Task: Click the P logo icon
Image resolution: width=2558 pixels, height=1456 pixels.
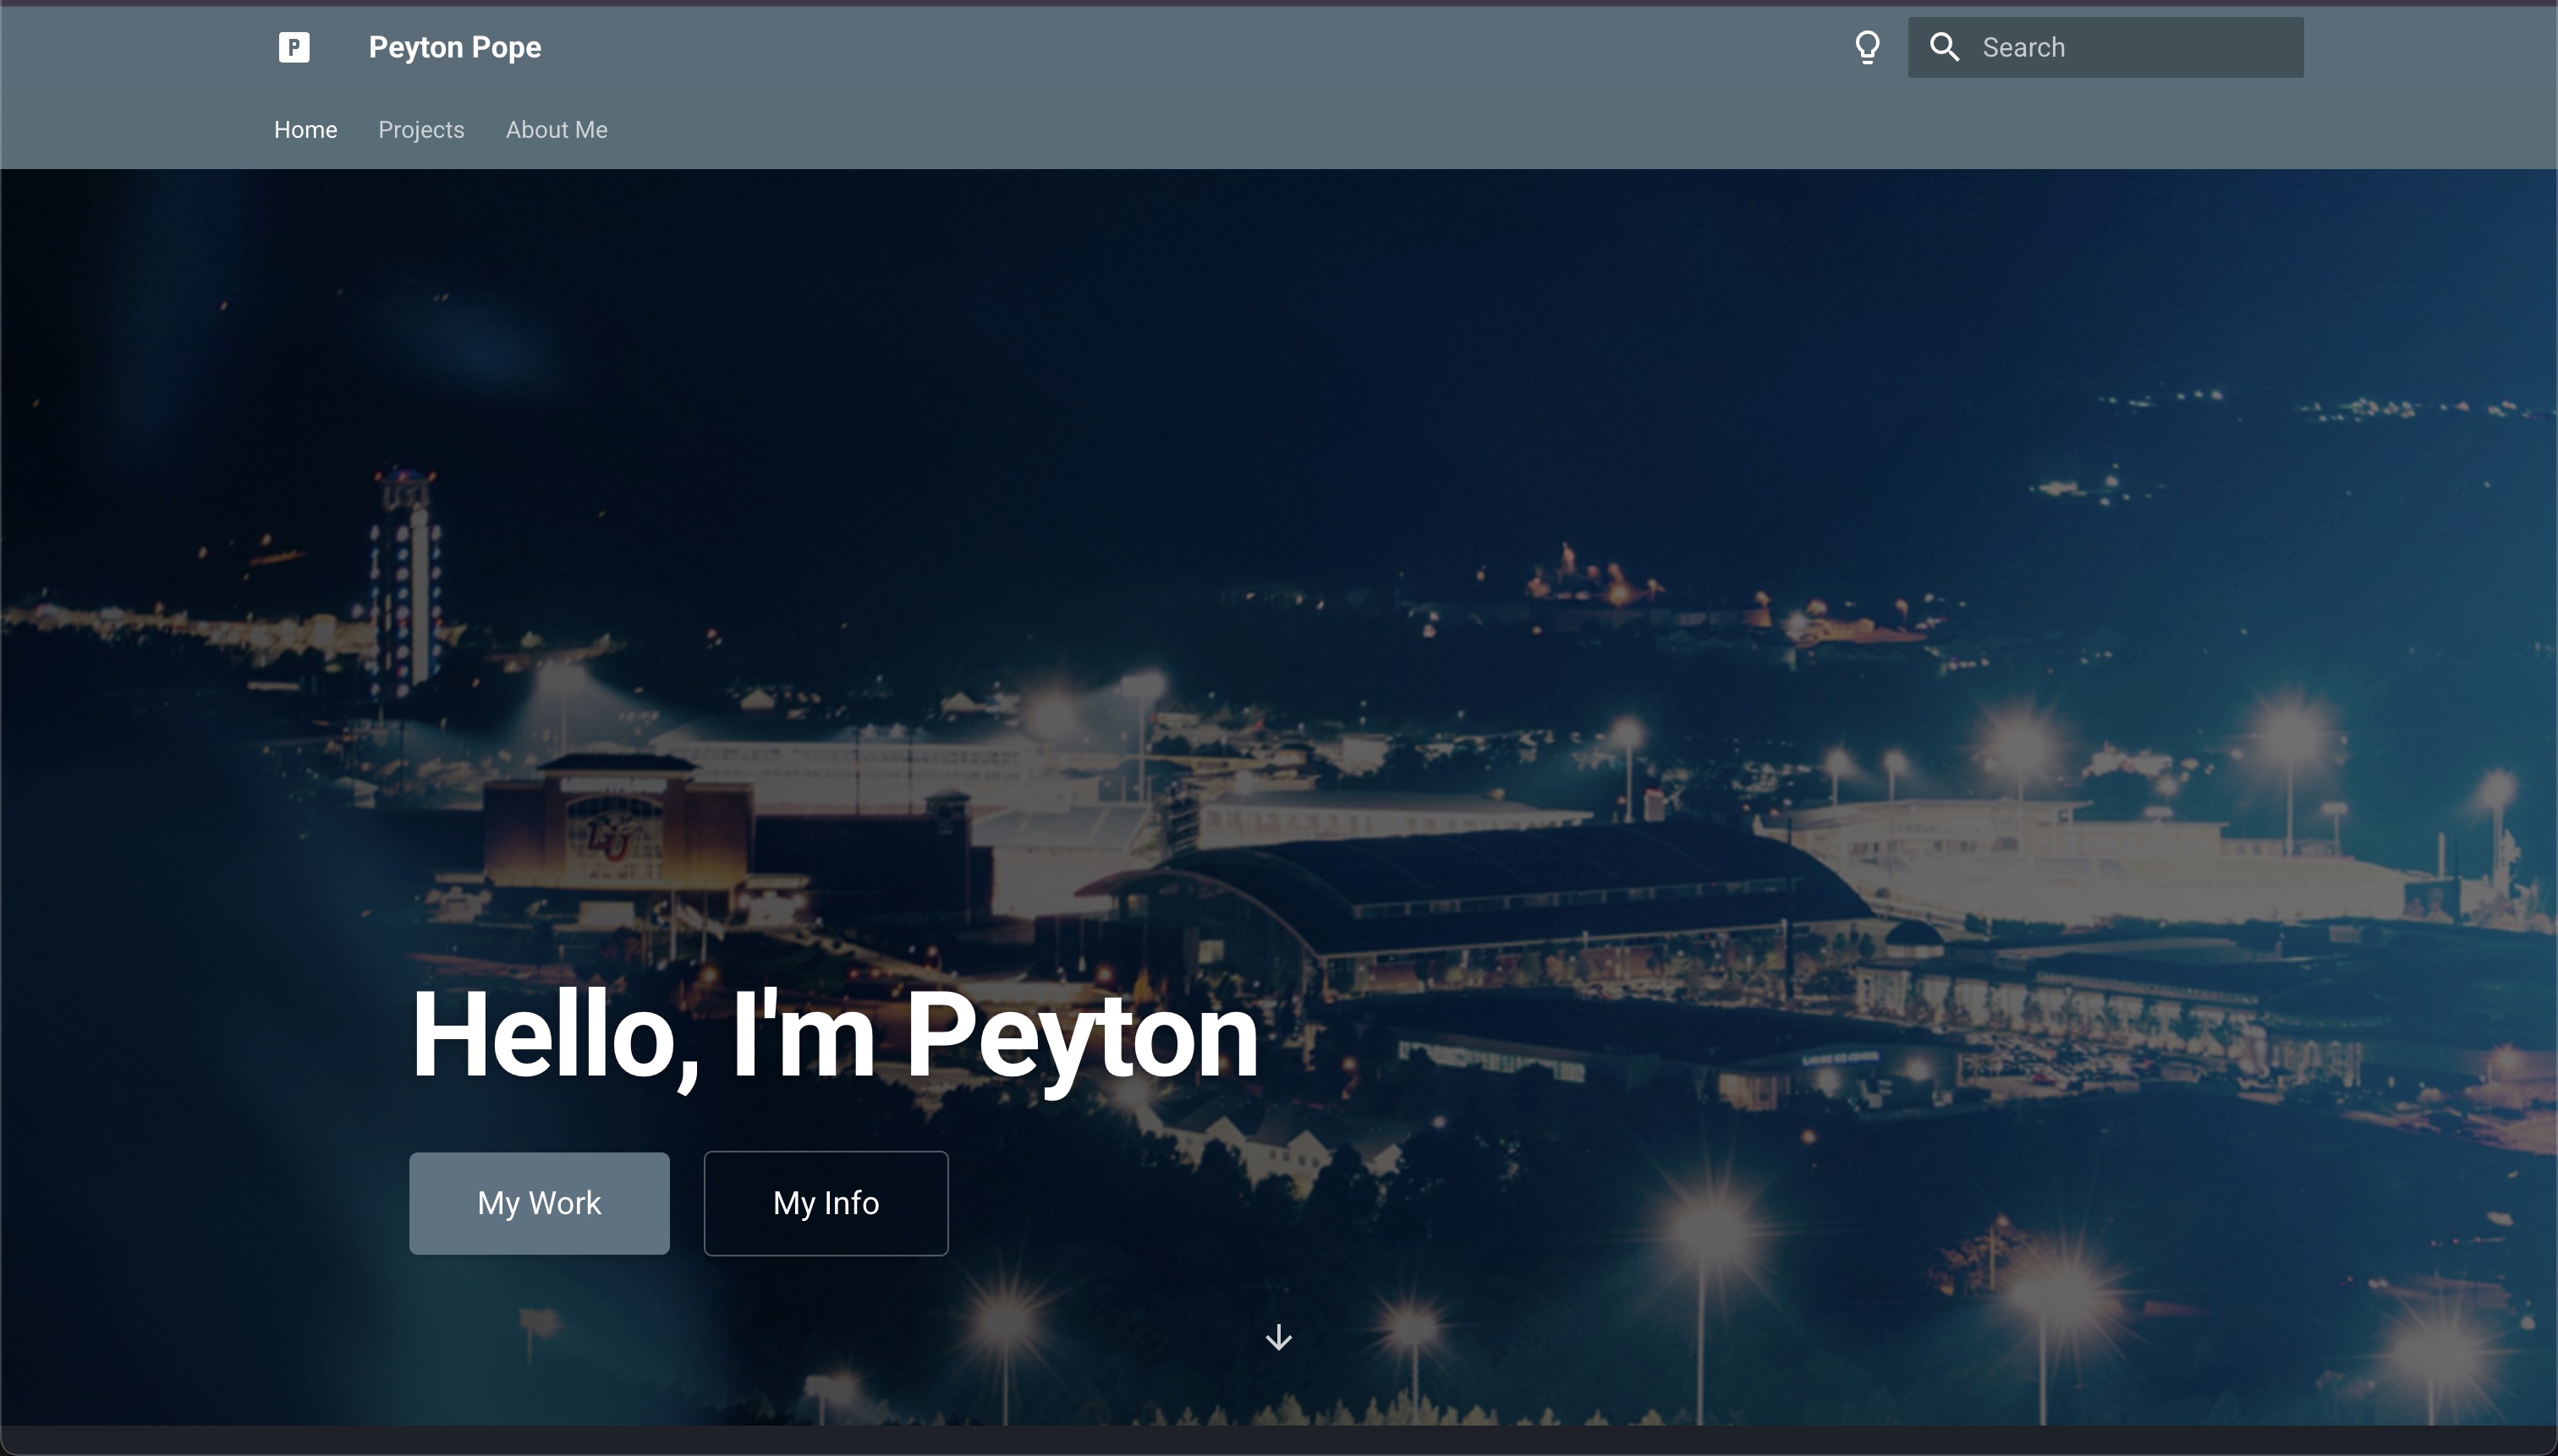Action: click(x=294, y=47)
